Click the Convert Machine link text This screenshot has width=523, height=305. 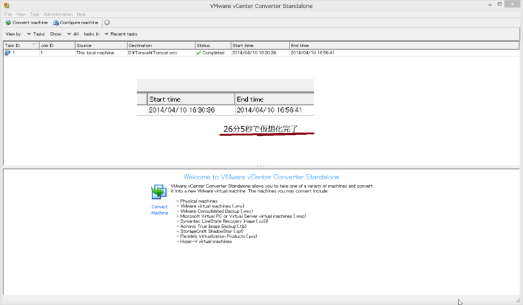coord(160,210)
